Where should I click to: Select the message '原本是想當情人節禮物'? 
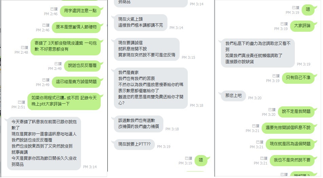click(x=76, y=27)
